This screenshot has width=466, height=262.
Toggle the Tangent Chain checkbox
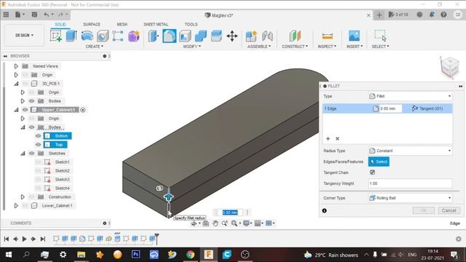click(x=372, y=172)
